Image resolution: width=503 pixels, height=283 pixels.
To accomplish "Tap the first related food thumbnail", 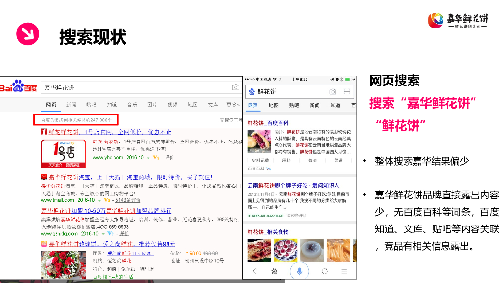I will click(259, 250).
